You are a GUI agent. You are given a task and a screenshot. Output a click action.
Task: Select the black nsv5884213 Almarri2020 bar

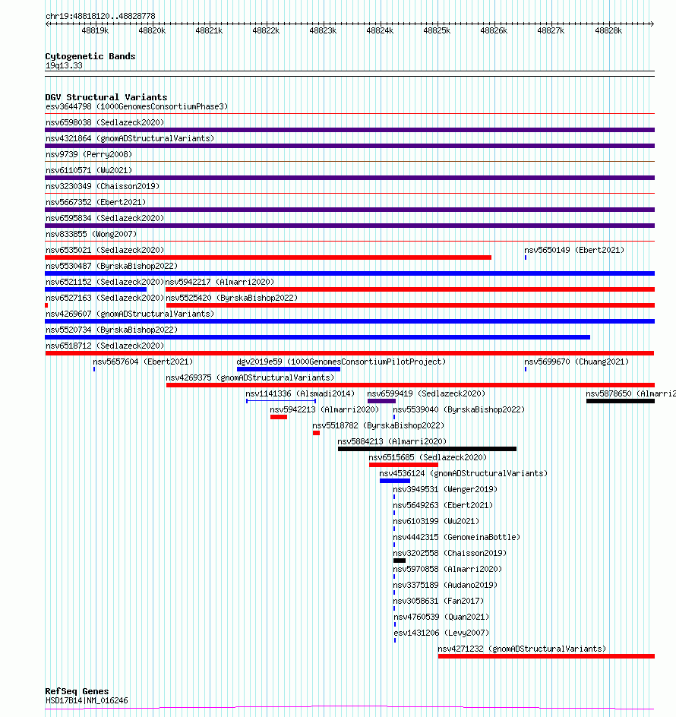pyautogui.click(x=427, y=449)
